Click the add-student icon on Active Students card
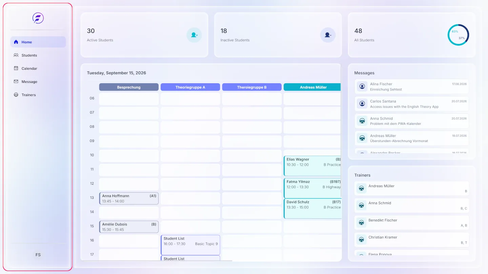The image size is (488, 274). (x=194, y=35)
